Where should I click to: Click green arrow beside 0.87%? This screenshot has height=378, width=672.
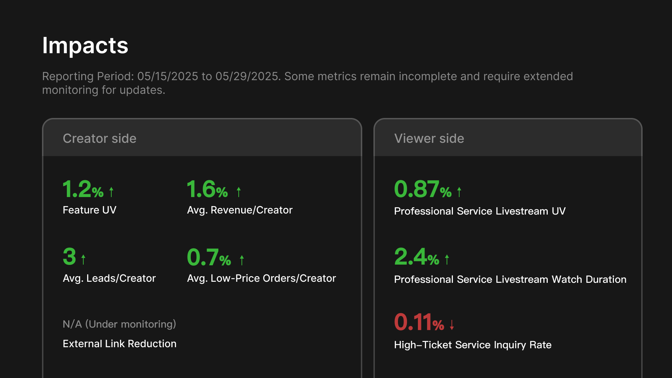click(459, 192)
